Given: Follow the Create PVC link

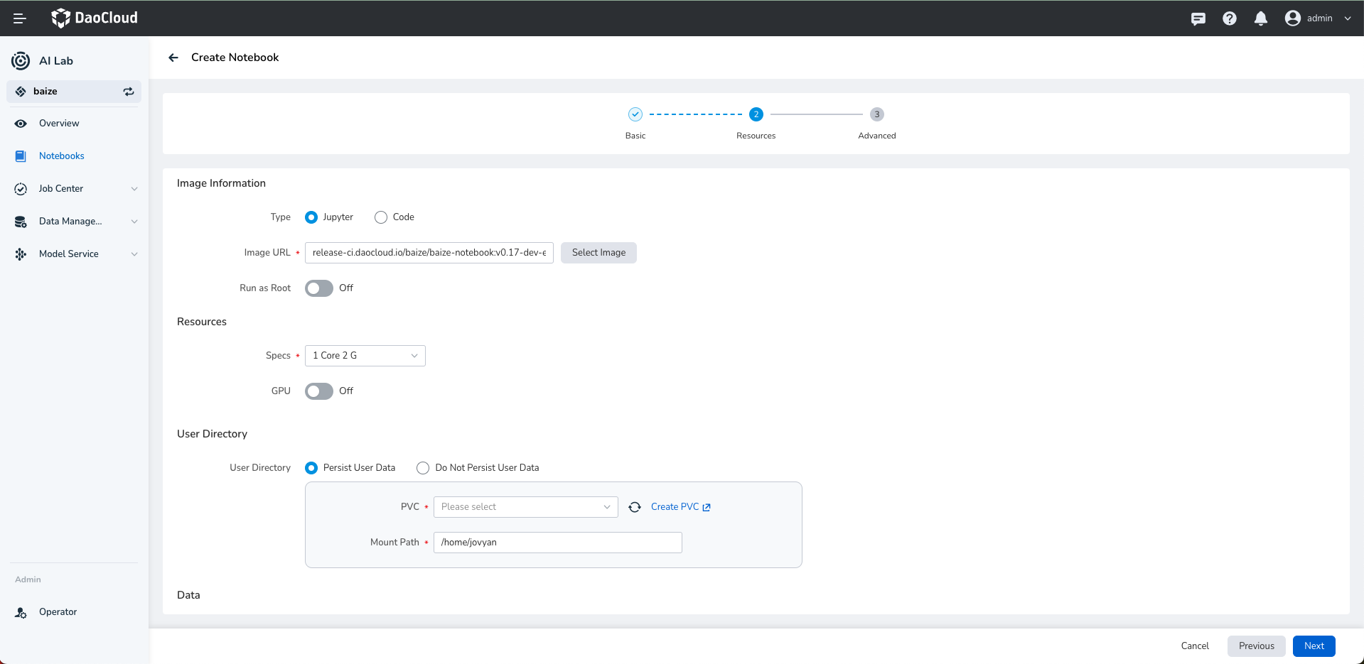Looking at the screenshot, I should 680,507.
